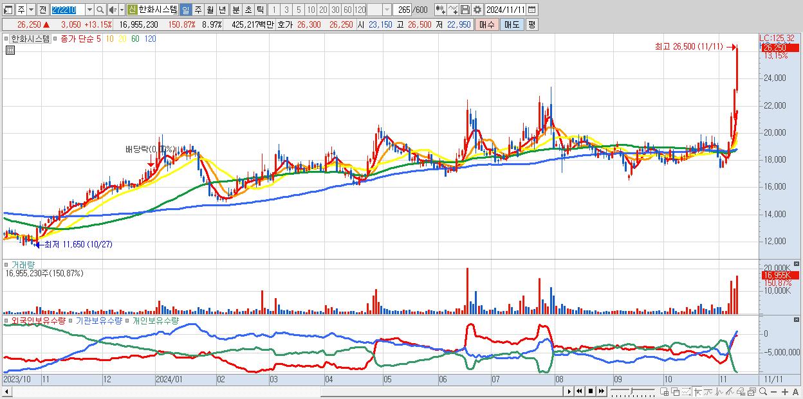Screen dimensions: 803x399
Task: Click the axis crosshair cursor icon
Action: (x=697, y=391)
